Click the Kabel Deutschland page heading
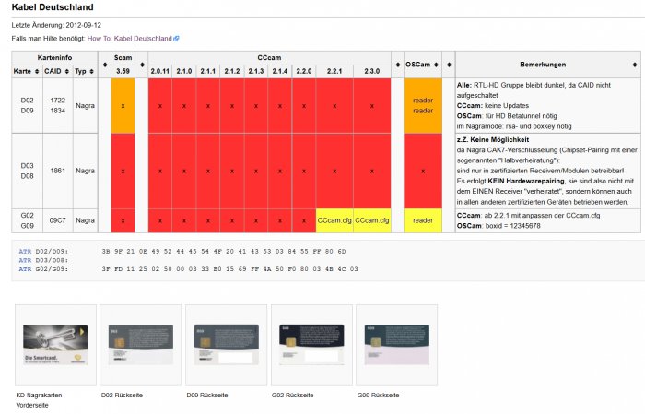The width and height of the screenshot is (645, 414). [53, 7]
